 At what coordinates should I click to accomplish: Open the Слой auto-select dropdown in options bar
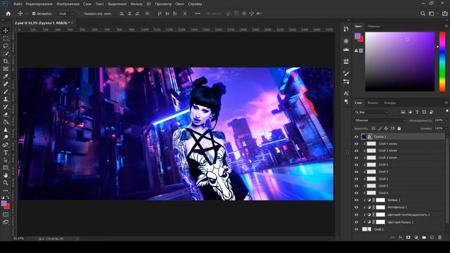pyautogui.click(x=65, y=13)
